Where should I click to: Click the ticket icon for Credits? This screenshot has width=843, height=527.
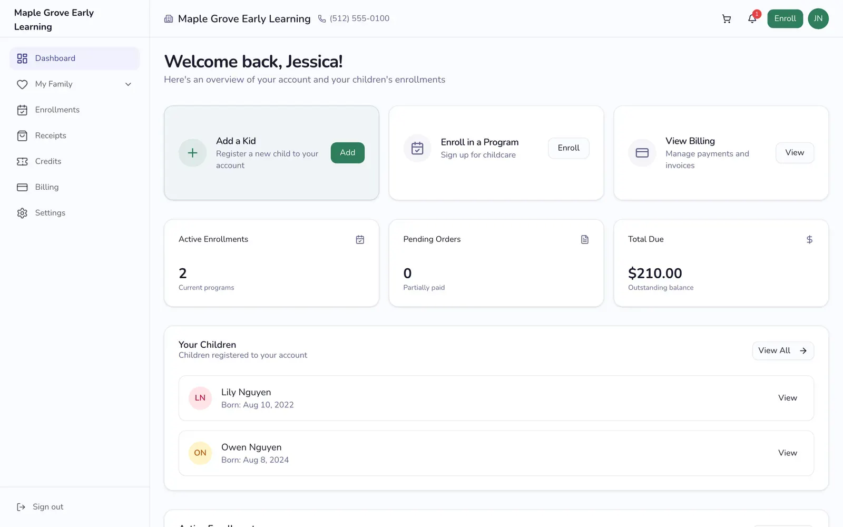[x=22, y=162]
